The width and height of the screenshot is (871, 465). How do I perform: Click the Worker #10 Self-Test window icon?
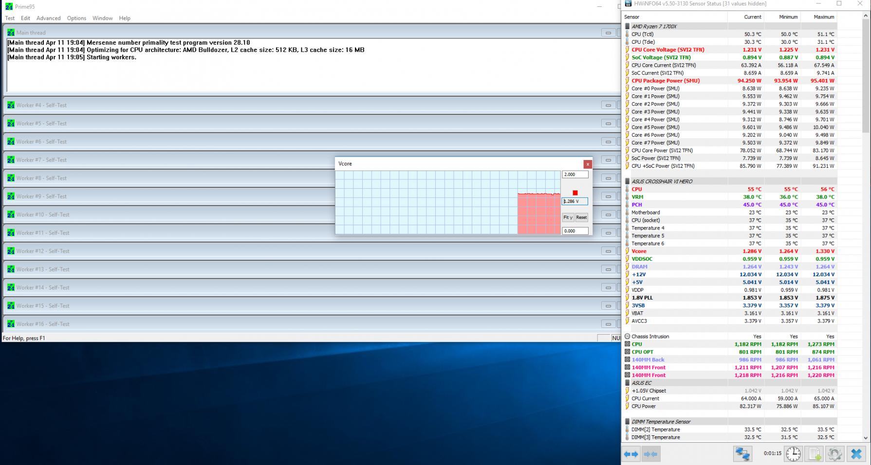point(11,215)
